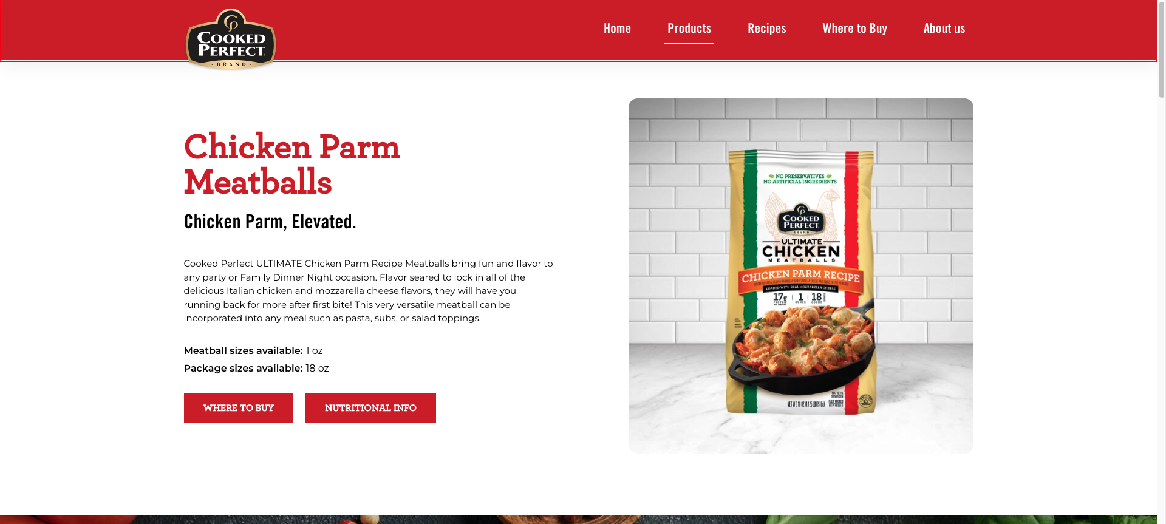Open the Recipes navigation link

(x=766, y=29)
